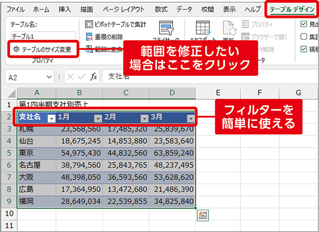
Task: Click the テーブル名 input field
Action: pos(43,36)
